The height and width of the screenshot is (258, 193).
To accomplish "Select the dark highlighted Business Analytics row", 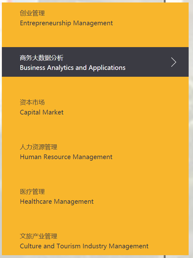I will [93, 62].
